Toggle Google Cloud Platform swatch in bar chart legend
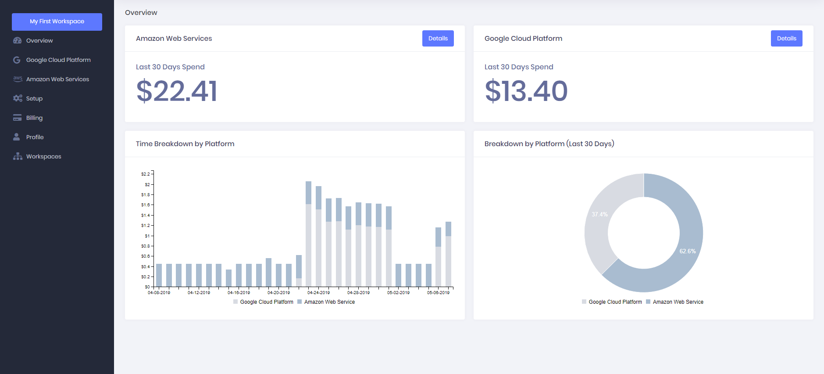The width and height of the screenshot is (824, 374). [235, 302]
